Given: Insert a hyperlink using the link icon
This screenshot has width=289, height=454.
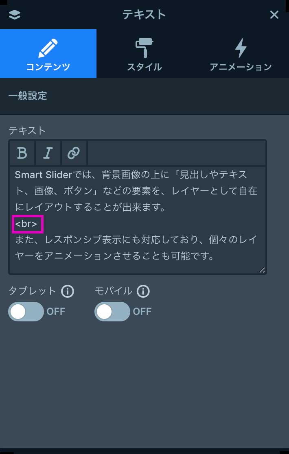Looking at the screenshot, I should (x=74, y=153).
